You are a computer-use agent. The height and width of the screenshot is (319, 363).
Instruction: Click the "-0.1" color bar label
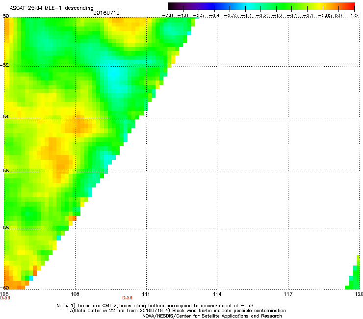tap(308, 16)
